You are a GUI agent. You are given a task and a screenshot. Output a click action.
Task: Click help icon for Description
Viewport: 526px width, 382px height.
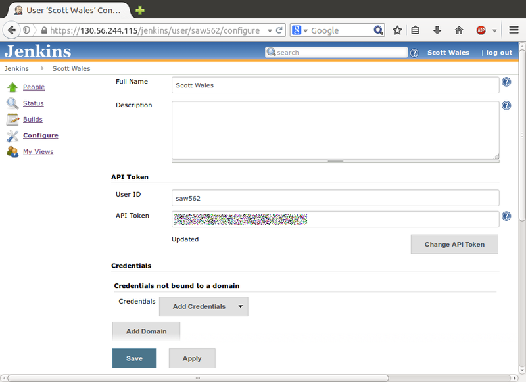click(x=506, y=106)
